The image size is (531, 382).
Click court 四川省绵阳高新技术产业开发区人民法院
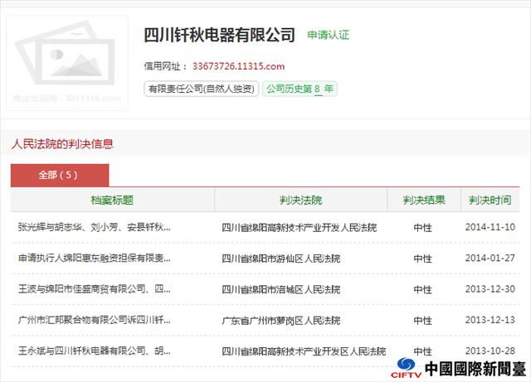click(304, 351)
